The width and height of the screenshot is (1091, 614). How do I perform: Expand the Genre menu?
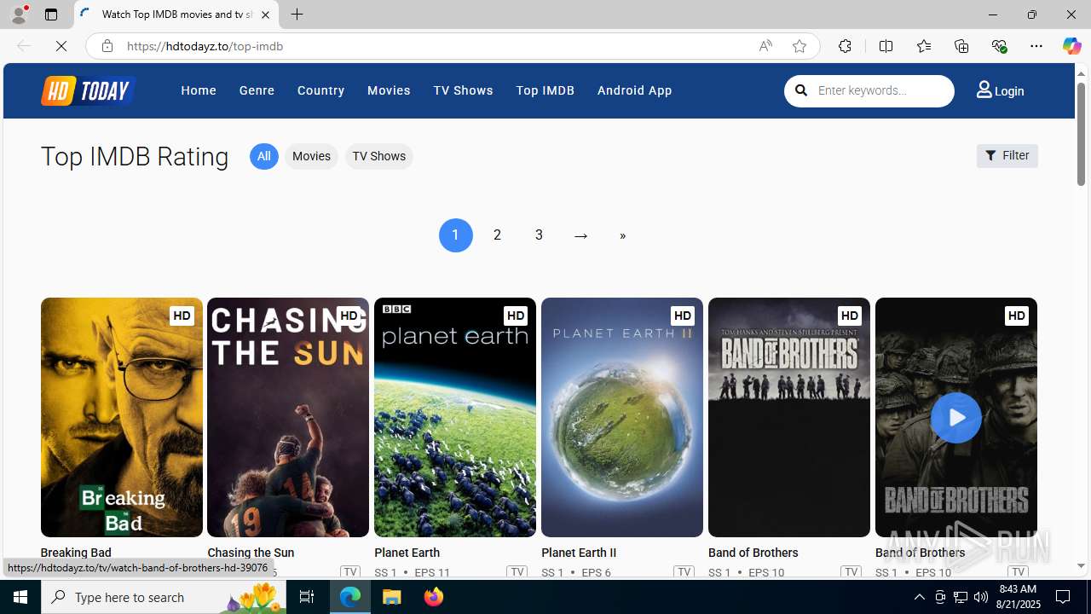coord(257,90)
